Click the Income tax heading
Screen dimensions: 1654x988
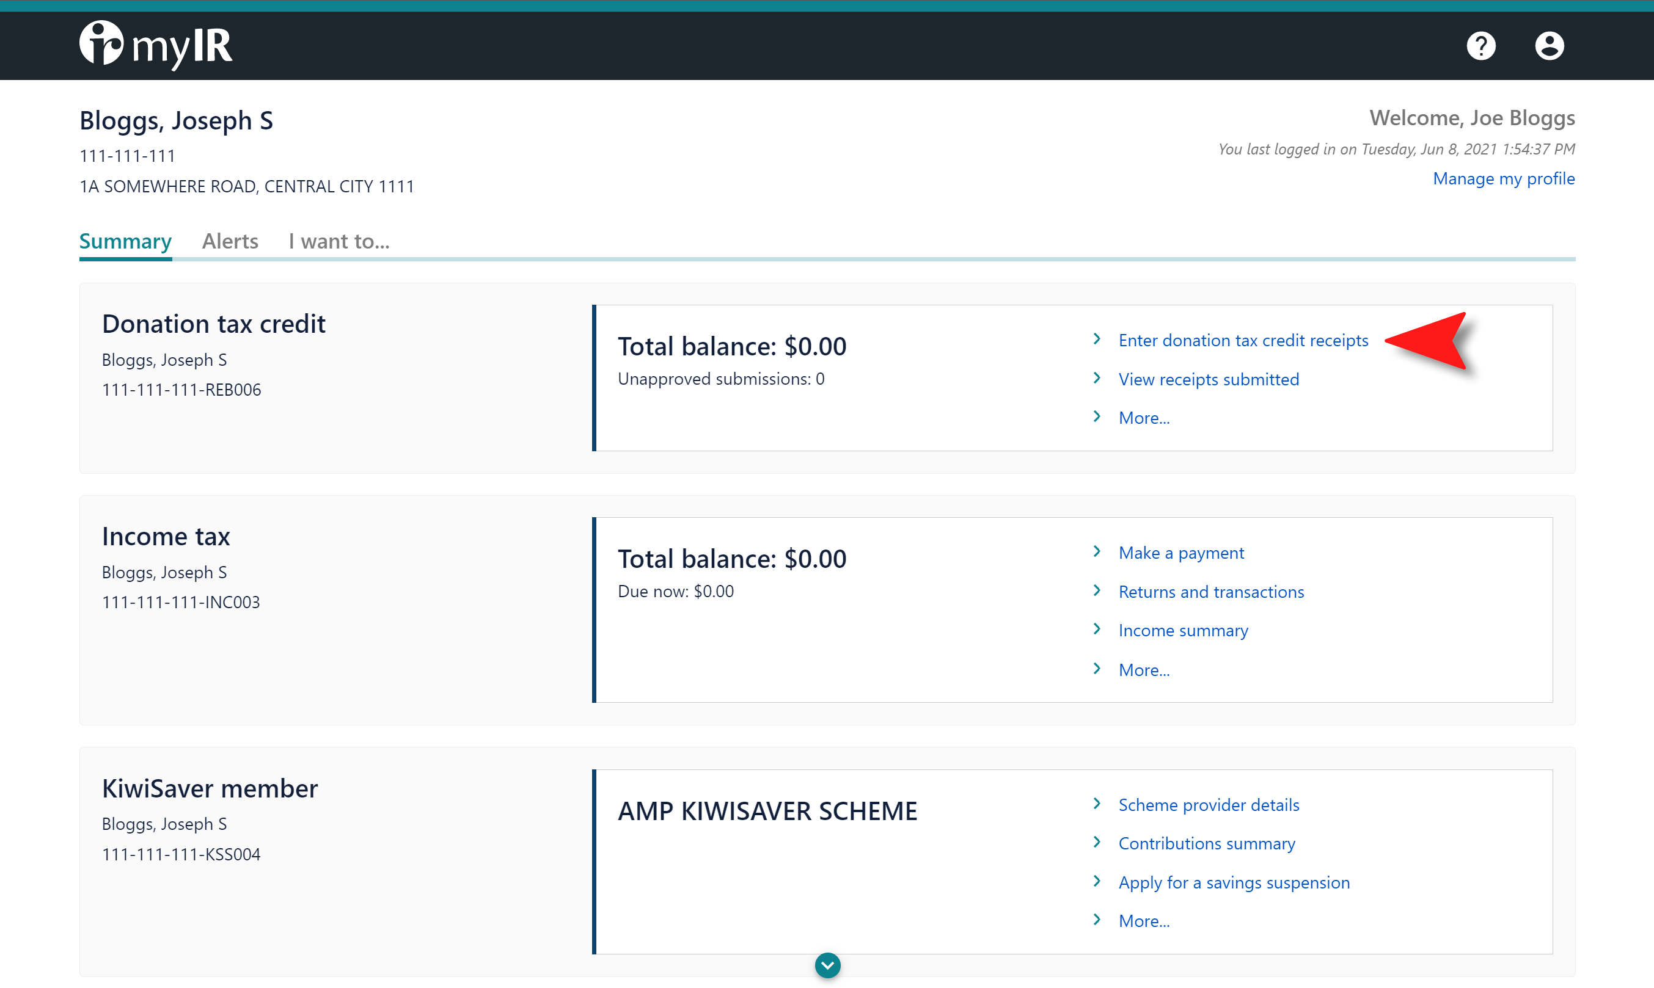click(x=166, y=536)
